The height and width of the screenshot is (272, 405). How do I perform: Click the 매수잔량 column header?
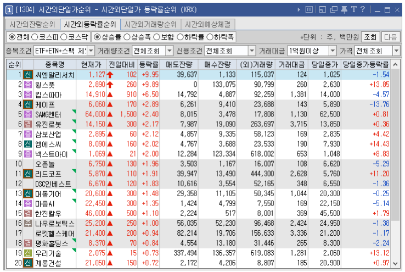tap(217, 64)
